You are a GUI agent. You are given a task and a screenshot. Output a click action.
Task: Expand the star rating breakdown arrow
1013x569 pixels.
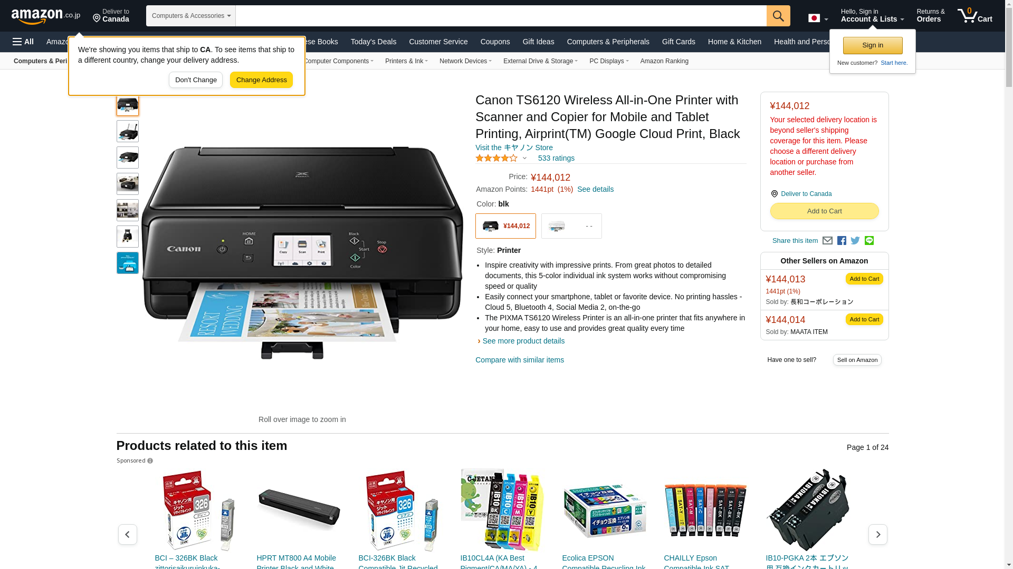[x=524, y=158]
